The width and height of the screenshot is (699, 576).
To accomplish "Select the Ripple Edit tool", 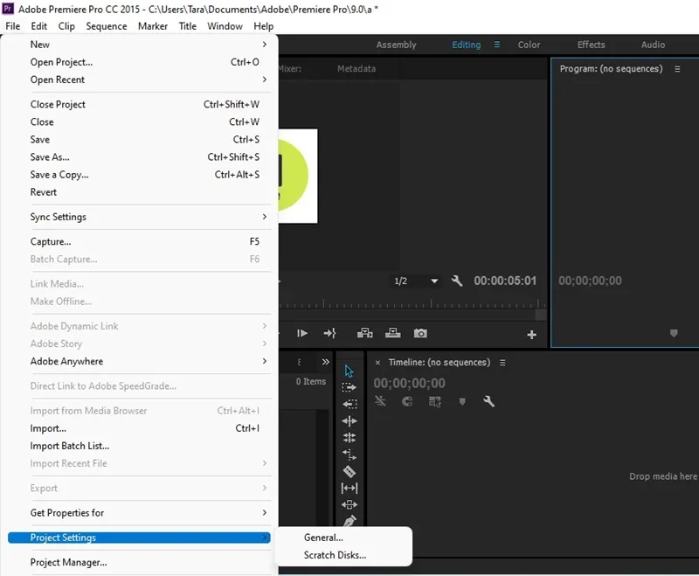I will [x=349, y=420].
